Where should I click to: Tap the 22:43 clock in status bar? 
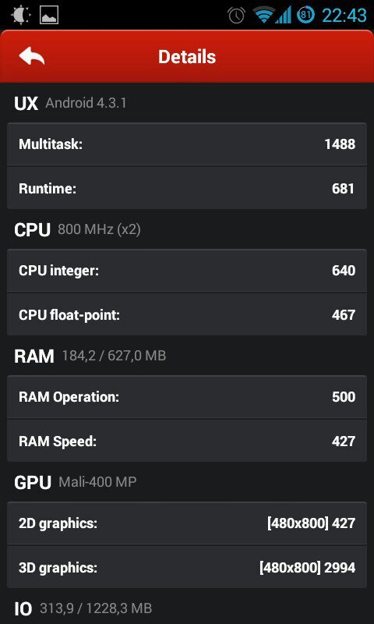pyautogui.click(x=344, y=15)
